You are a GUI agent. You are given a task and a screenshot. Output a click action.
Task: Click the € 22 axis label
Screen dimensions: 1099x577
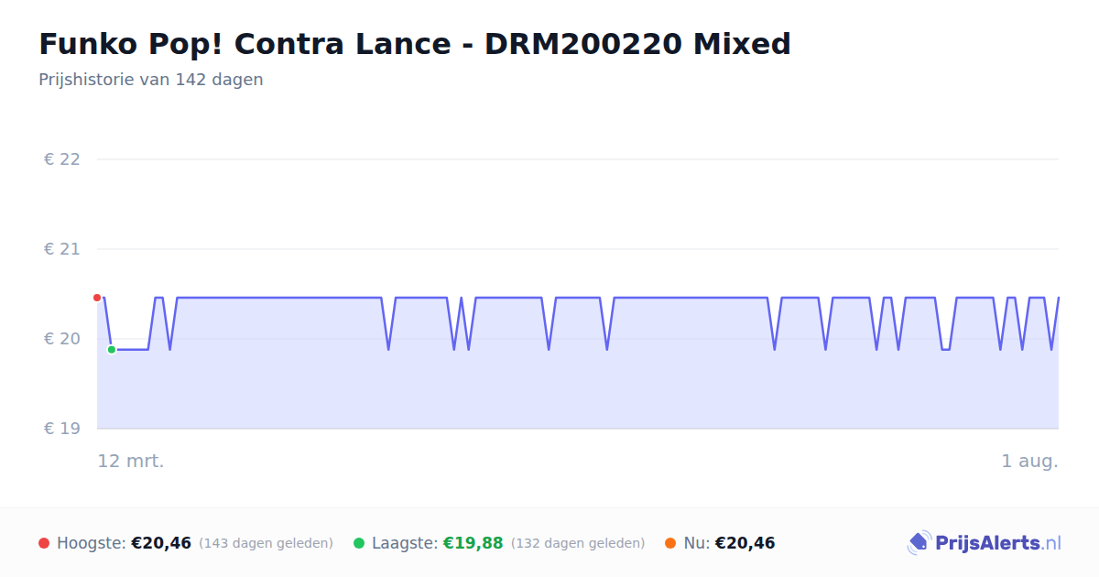click(x=62, y=159)
